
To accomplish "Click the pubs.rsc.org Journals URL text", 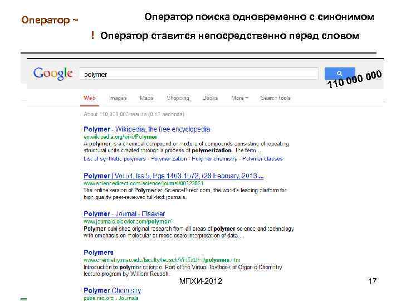I will click(x=111, y=298).
